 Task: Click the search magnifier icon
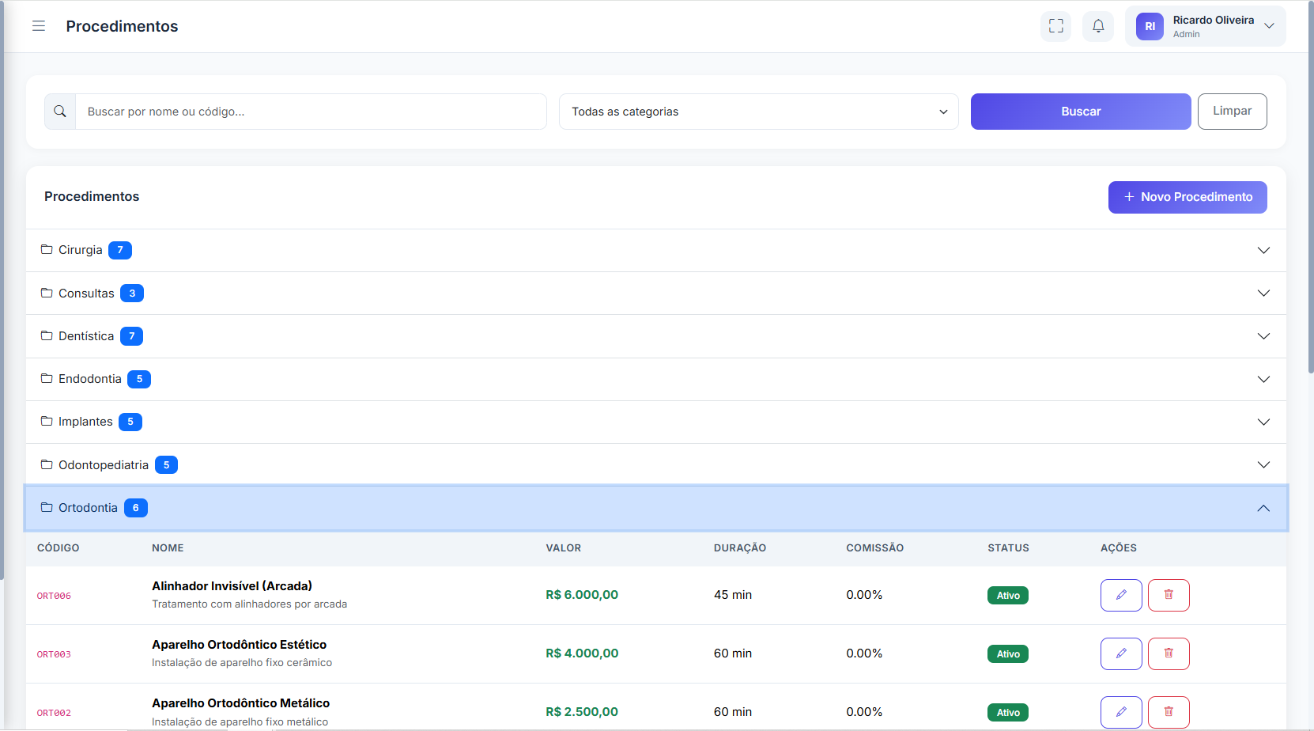(x=60, y=112)
